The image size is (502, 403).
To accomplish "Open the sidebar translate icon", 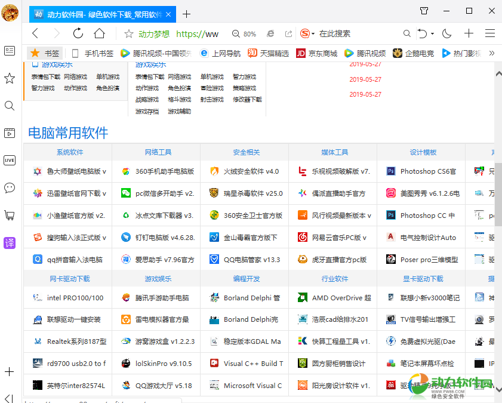I will point(10,243).
